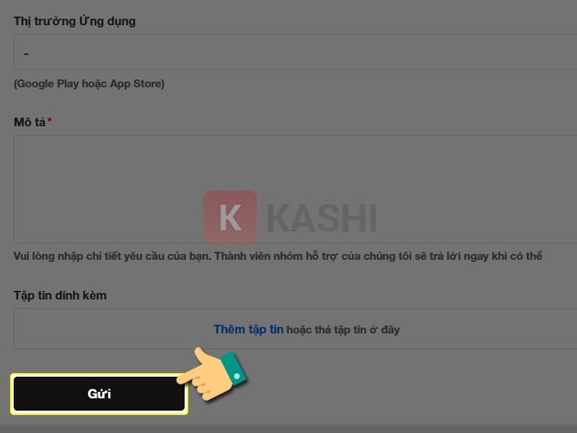This screenshot has height=433, width=577.
Task: Click the black Gửi submit button
Action: [99, 393]
